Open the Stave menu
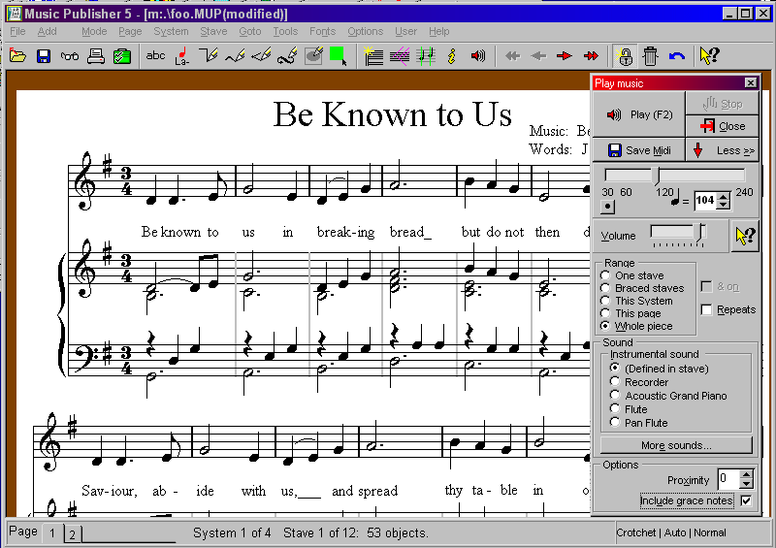The height and width of the screenshot is (548, 776). pyautogui.click(x=213, y=31)
